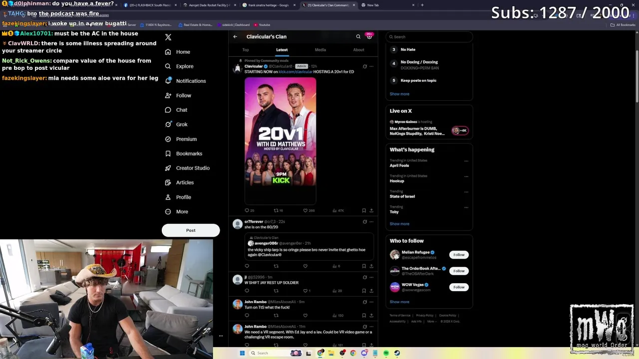
Task: Open Chat messages
Action: pos(176,110)
